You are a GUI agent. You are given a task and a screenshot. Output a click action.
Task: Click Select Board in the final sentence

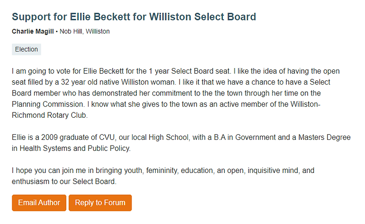[x=94, y=181]
